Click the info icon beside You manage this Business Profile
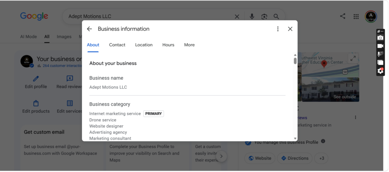 tap(323, 141)
